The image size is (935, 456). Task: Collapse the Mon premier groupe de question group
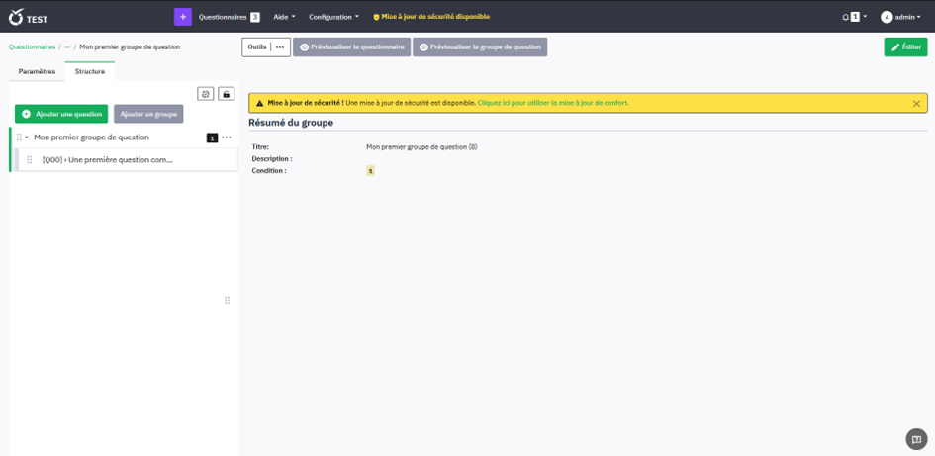tap(27, 137)
